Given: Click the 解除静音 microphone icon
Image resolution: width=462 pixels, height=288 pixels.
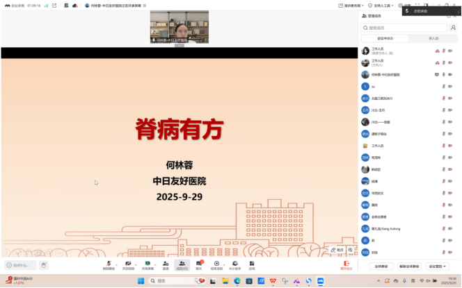Looking at the screenshot, I should (109, 263).
